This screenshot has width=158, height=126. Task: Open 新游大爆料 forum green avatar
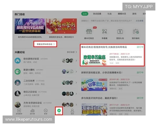(18, 72)
